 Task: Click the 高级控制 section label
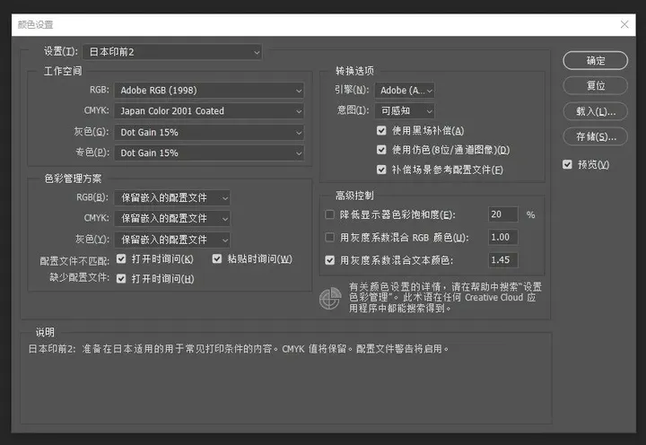[354, 196]
